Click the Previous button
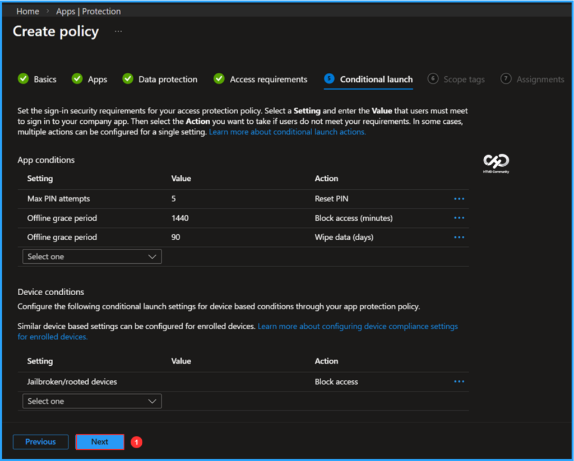 point(40,441)
